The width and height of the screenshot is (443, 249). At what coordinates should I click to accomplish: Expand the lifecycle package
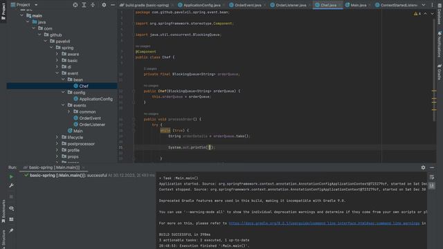click(x=57, y=137)
